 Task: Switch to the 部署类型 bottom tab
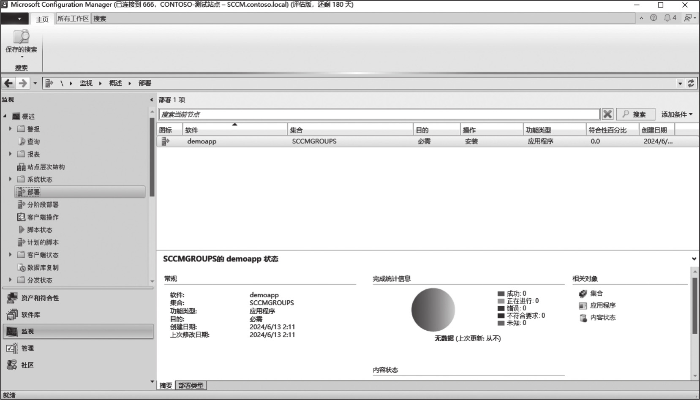point(191,385)
